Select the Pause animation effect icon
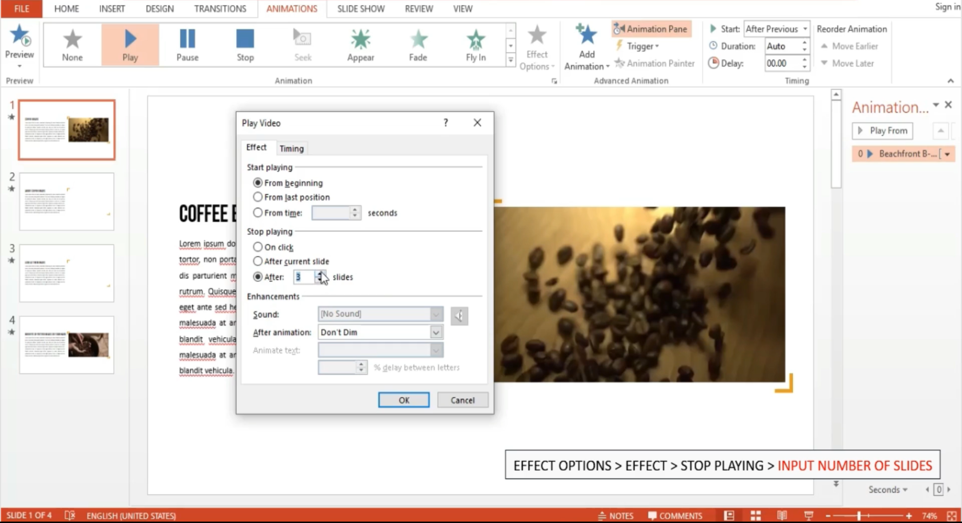962x523 pixels. pyautogui.click(x=187, y=39)
